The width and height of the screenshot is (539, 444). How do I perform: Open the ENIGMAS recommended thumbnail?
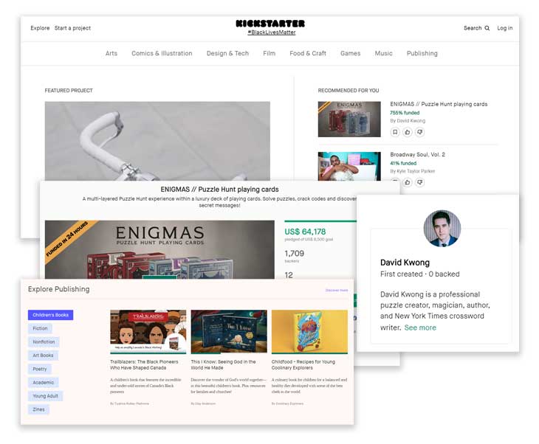(349, 119)
